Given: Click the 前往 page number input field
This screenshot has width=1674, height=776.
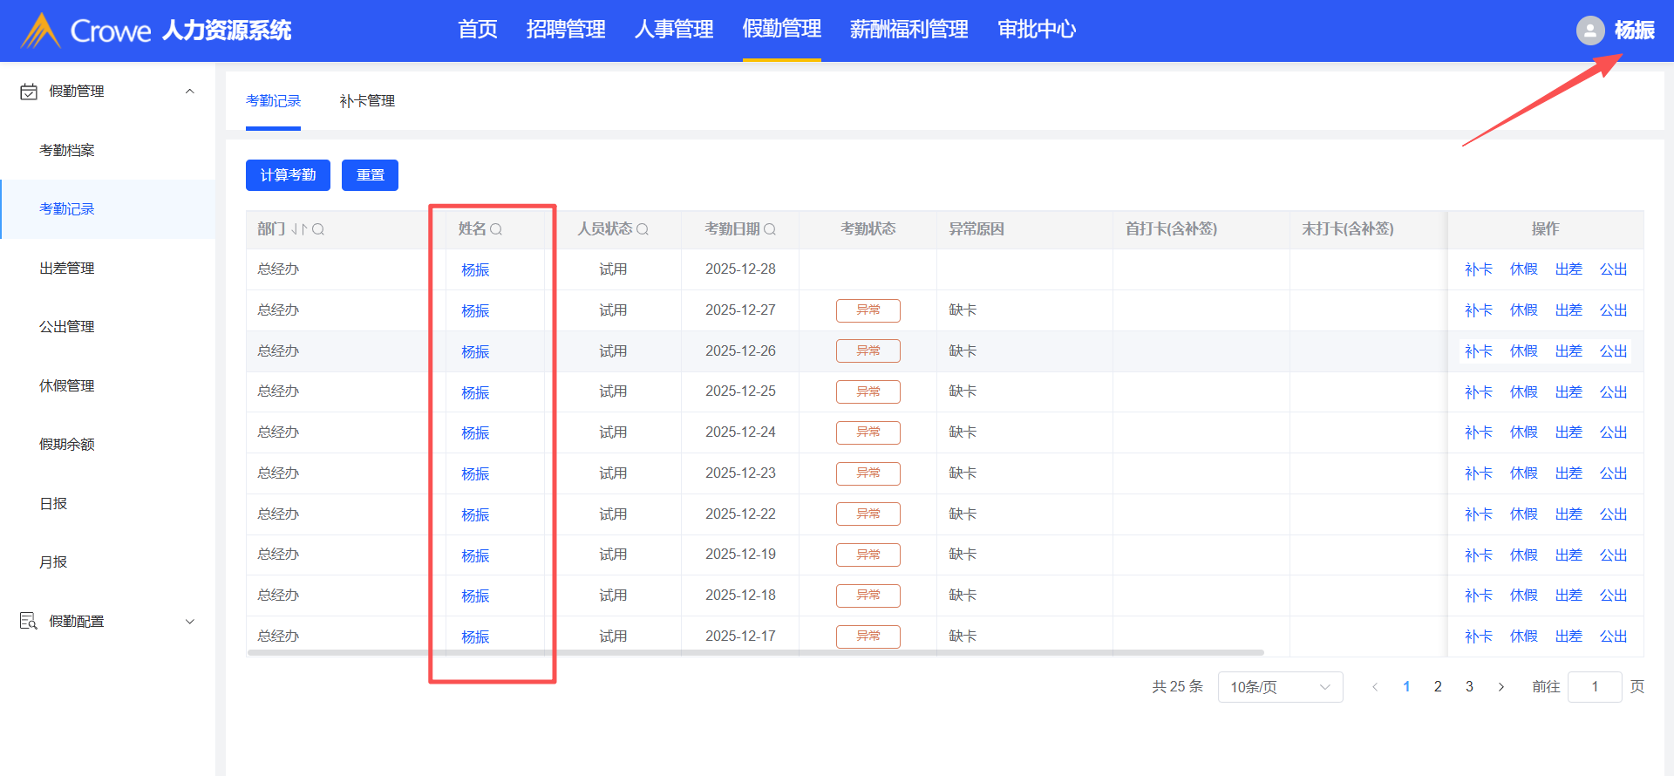Looking at the screenshot, I should 1594,687.
